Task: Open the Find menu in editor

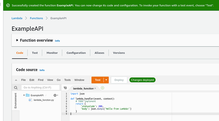Action: click(41, 80)
